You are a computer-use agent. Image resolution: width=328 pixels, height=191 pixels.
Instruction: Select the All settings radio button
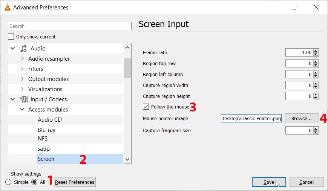click(x=34, y=182)
